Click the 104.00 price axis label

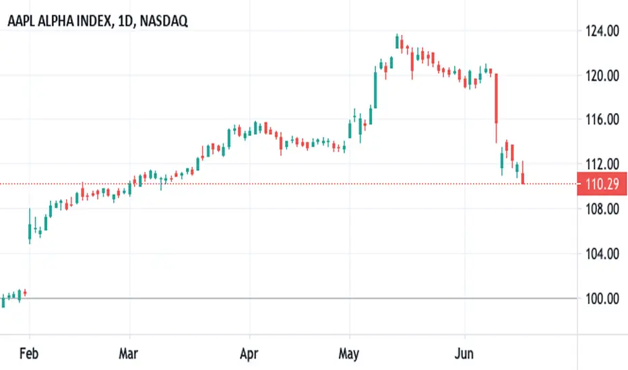point(602,254)
